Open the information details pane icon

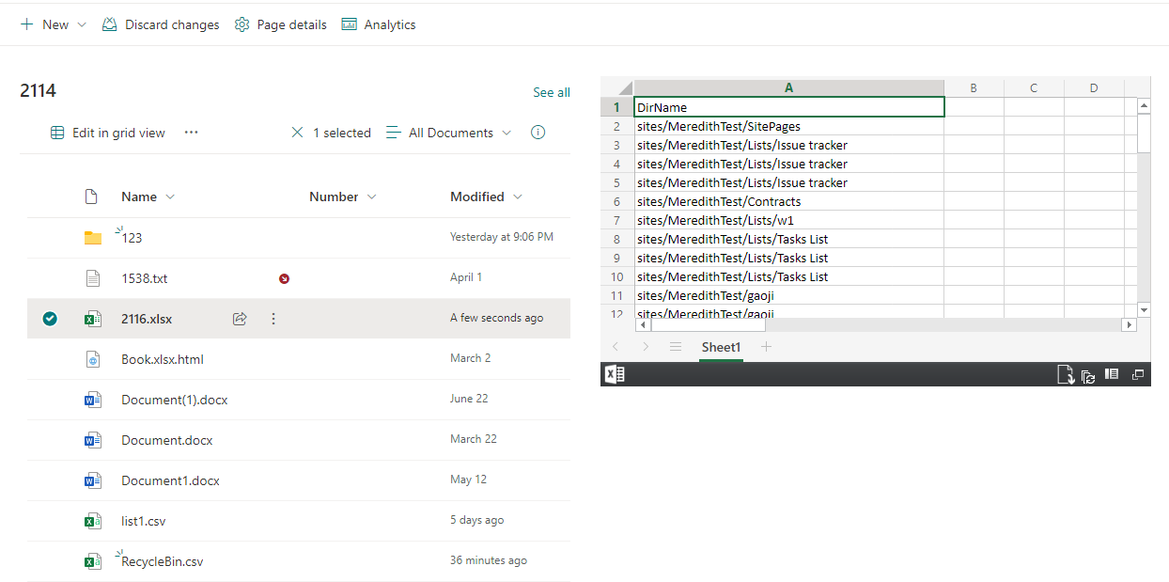538,133
